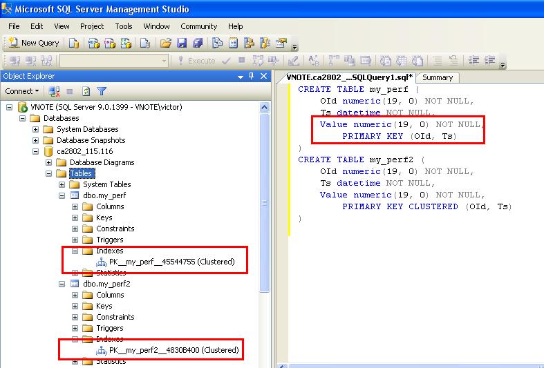Viewport: 544px width, 368px height.
Task: Select the dbo.my_perf2 table
Action: 106,284
